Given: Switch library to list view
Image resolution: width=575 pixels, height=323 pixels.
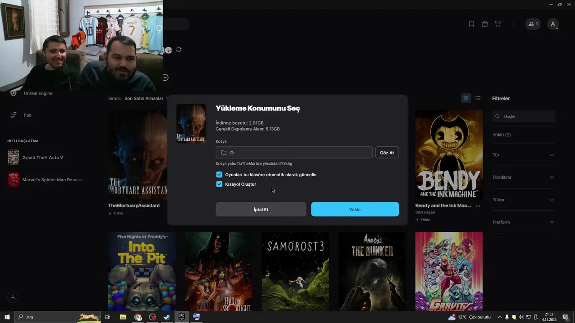Looking at the screenshot, I should point(478,98).
